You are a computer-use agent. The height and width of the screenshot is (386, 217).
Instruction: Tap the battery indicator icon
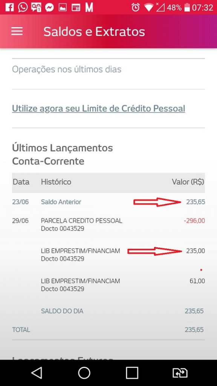[187, 8]
